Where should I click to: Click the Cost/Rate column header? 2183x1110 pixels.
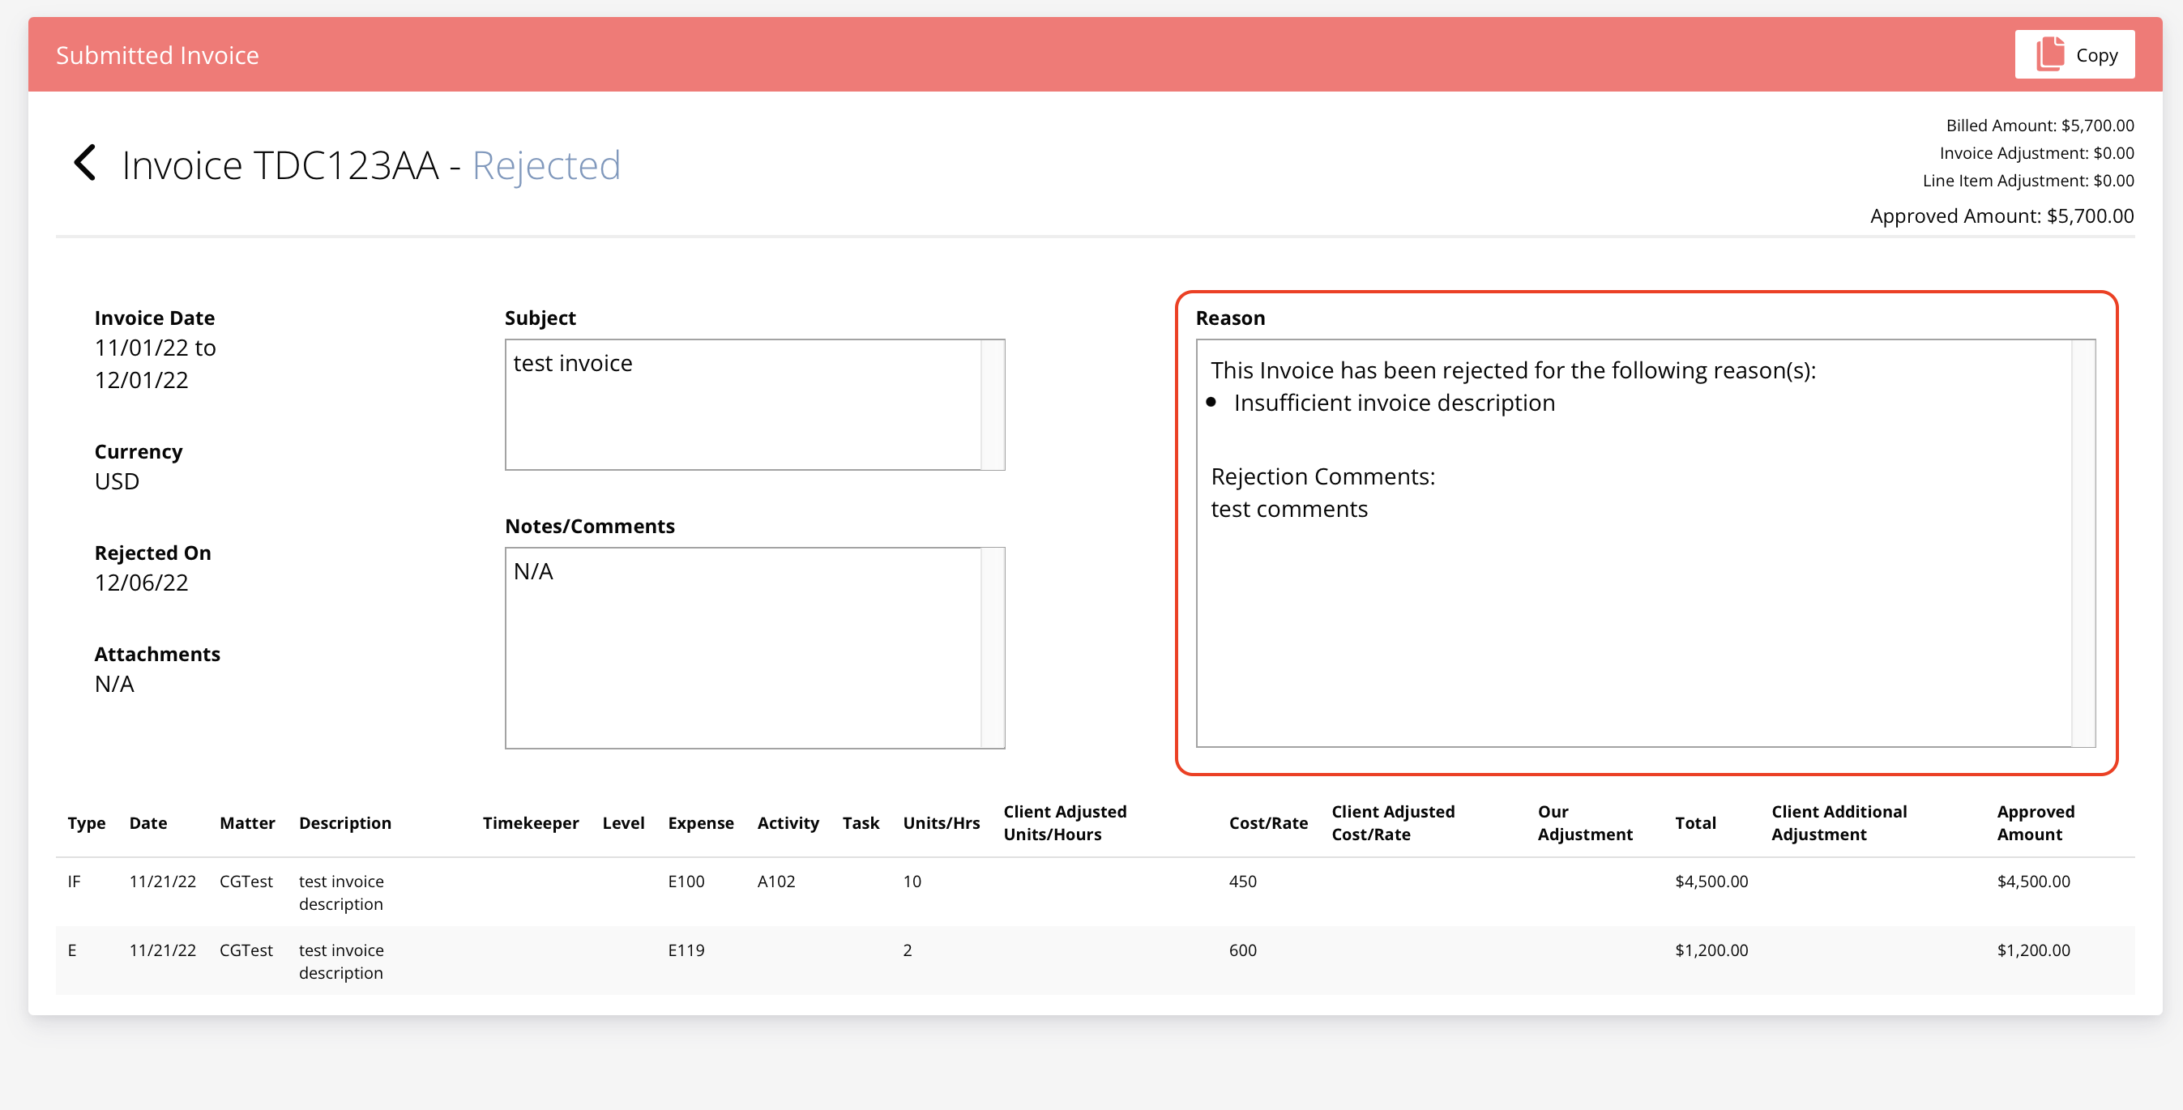(x=1269, y=822)
